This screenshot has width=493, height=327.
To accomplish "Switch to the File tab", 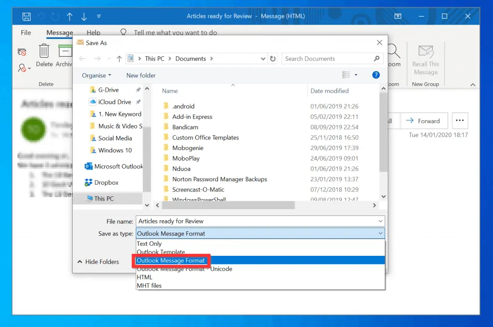I will (x=25, y=33).
